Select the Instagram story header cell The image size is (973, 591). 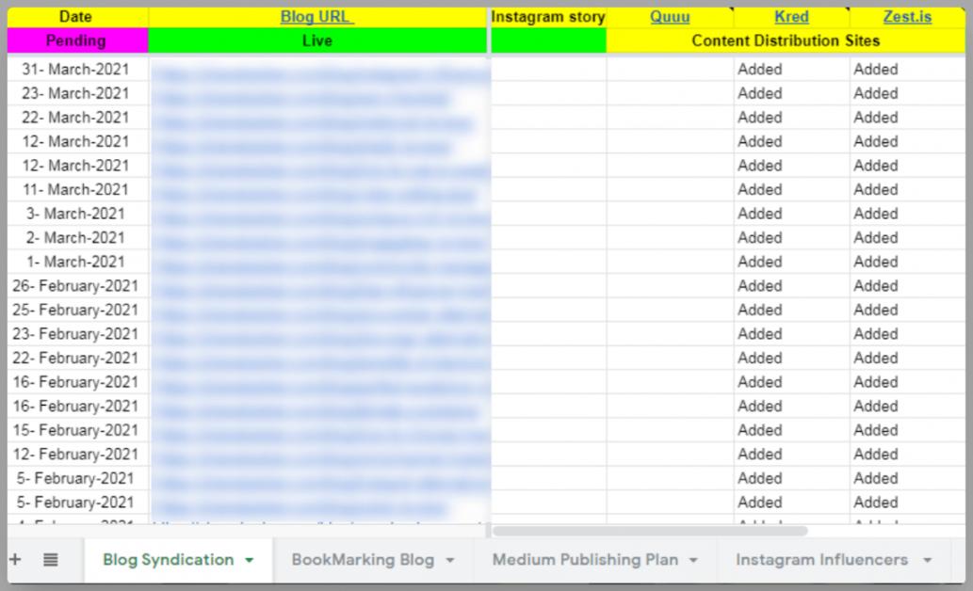(548, 17)
